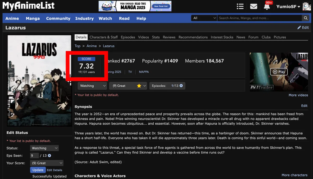Switch to the Pictures tab

click(x=280, y=37)
